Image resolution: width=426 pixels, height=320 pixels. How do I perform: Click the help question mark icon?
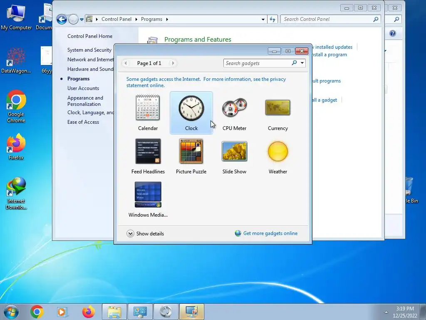pos(393,33)
